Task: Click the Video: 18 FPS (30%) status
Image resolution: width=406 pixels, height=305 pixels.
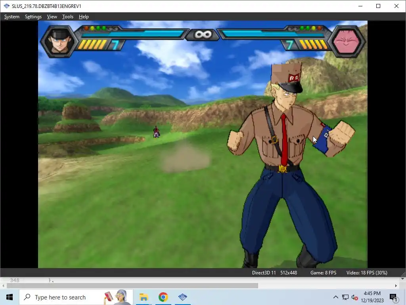Action: pyautogui.click(x=367, y=272)
